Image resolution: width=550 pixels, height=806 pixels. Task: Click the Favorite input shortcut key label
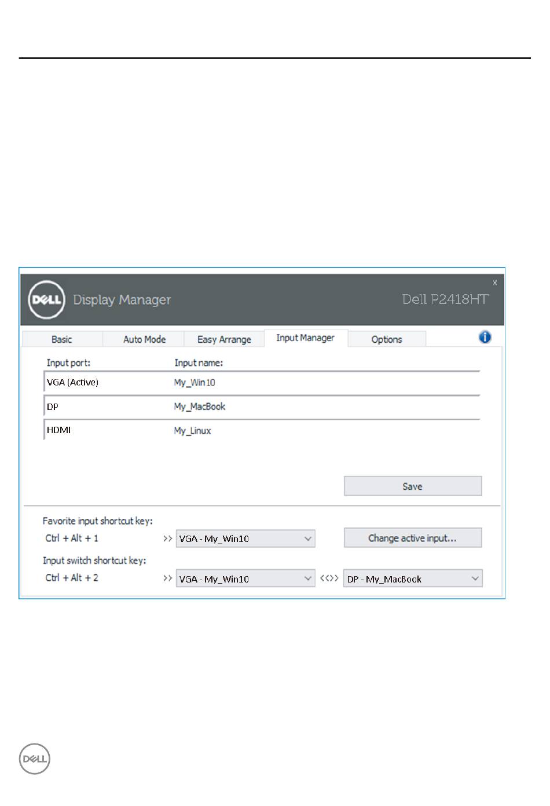tap(98, 521)
